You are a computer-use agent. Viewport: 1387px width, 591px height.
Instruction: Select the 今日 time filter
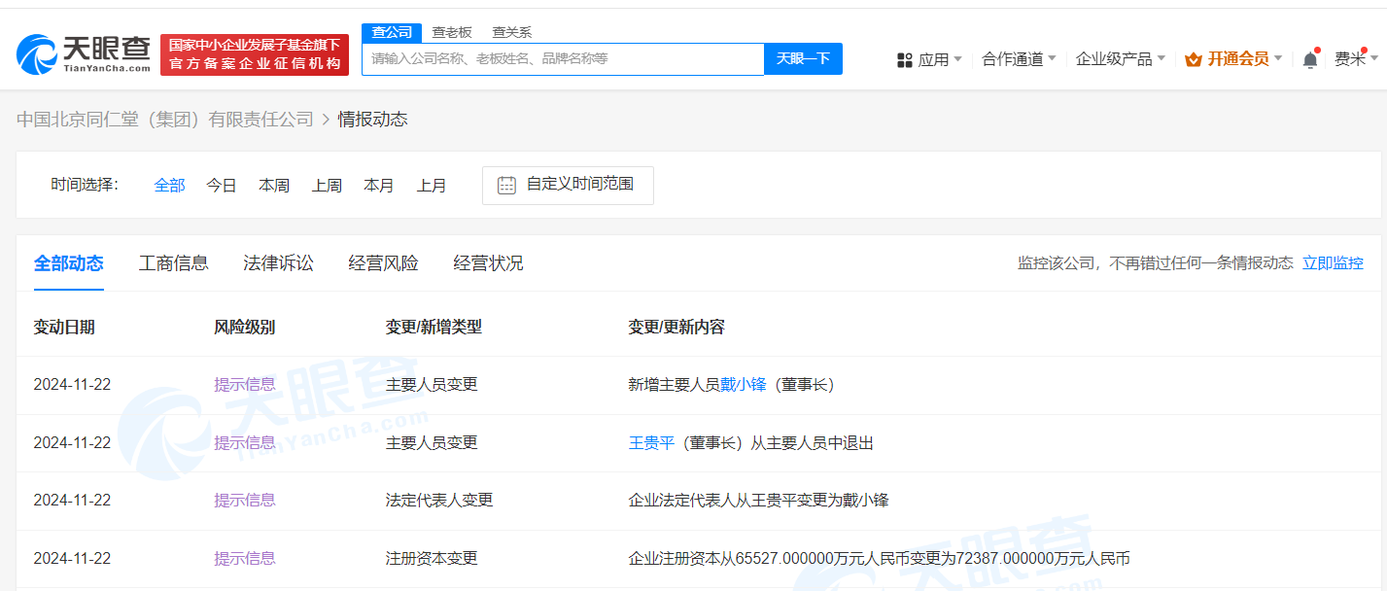pyautogui.click(x=222, y=186)
